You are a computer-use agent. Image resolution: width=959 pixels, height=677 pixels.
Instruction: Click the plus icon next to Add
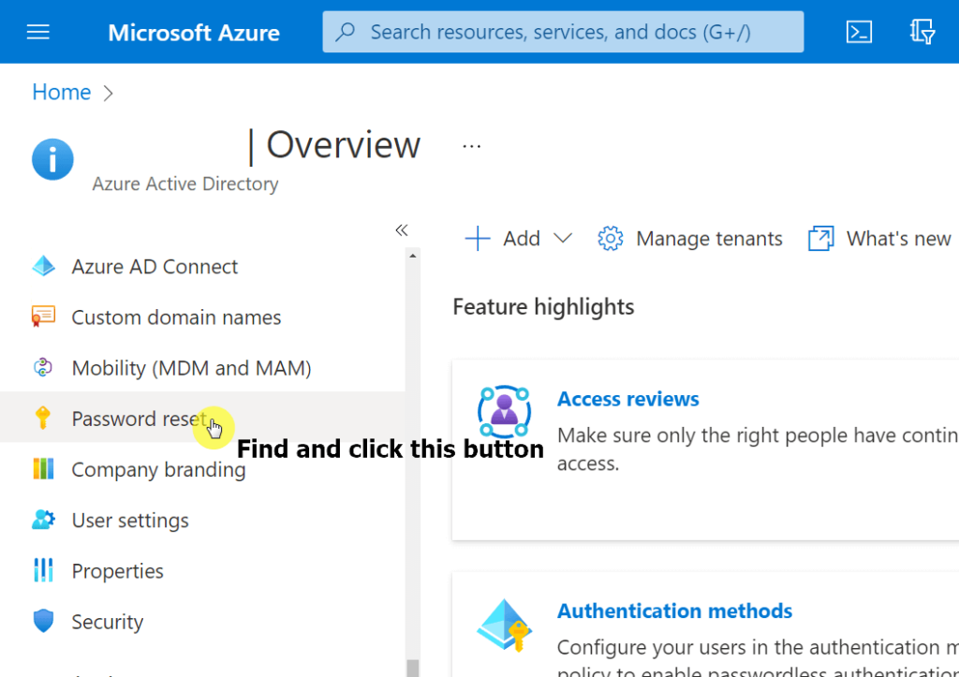coord(478,239)
